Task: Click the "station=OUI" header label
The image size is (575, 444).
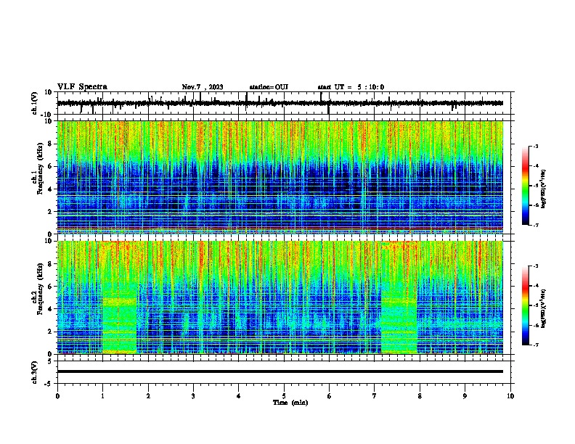Action: [269, 87]
